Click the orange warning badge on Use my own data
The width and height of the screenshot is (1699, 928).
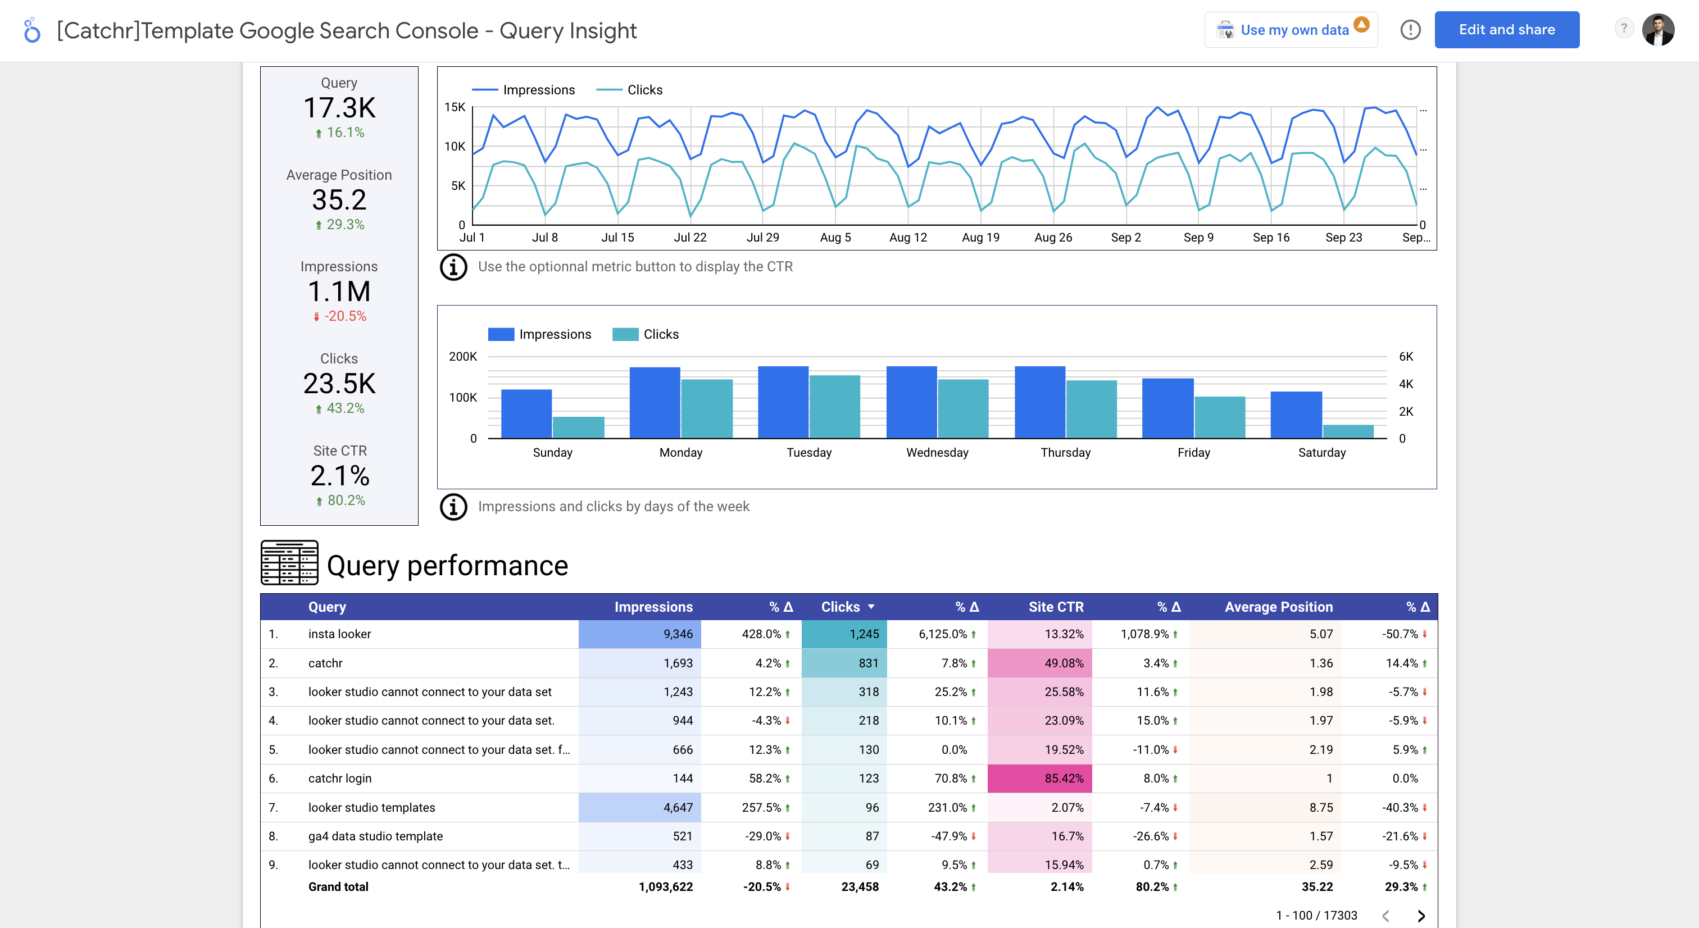pyautogui.click(x=1361, y=24)
